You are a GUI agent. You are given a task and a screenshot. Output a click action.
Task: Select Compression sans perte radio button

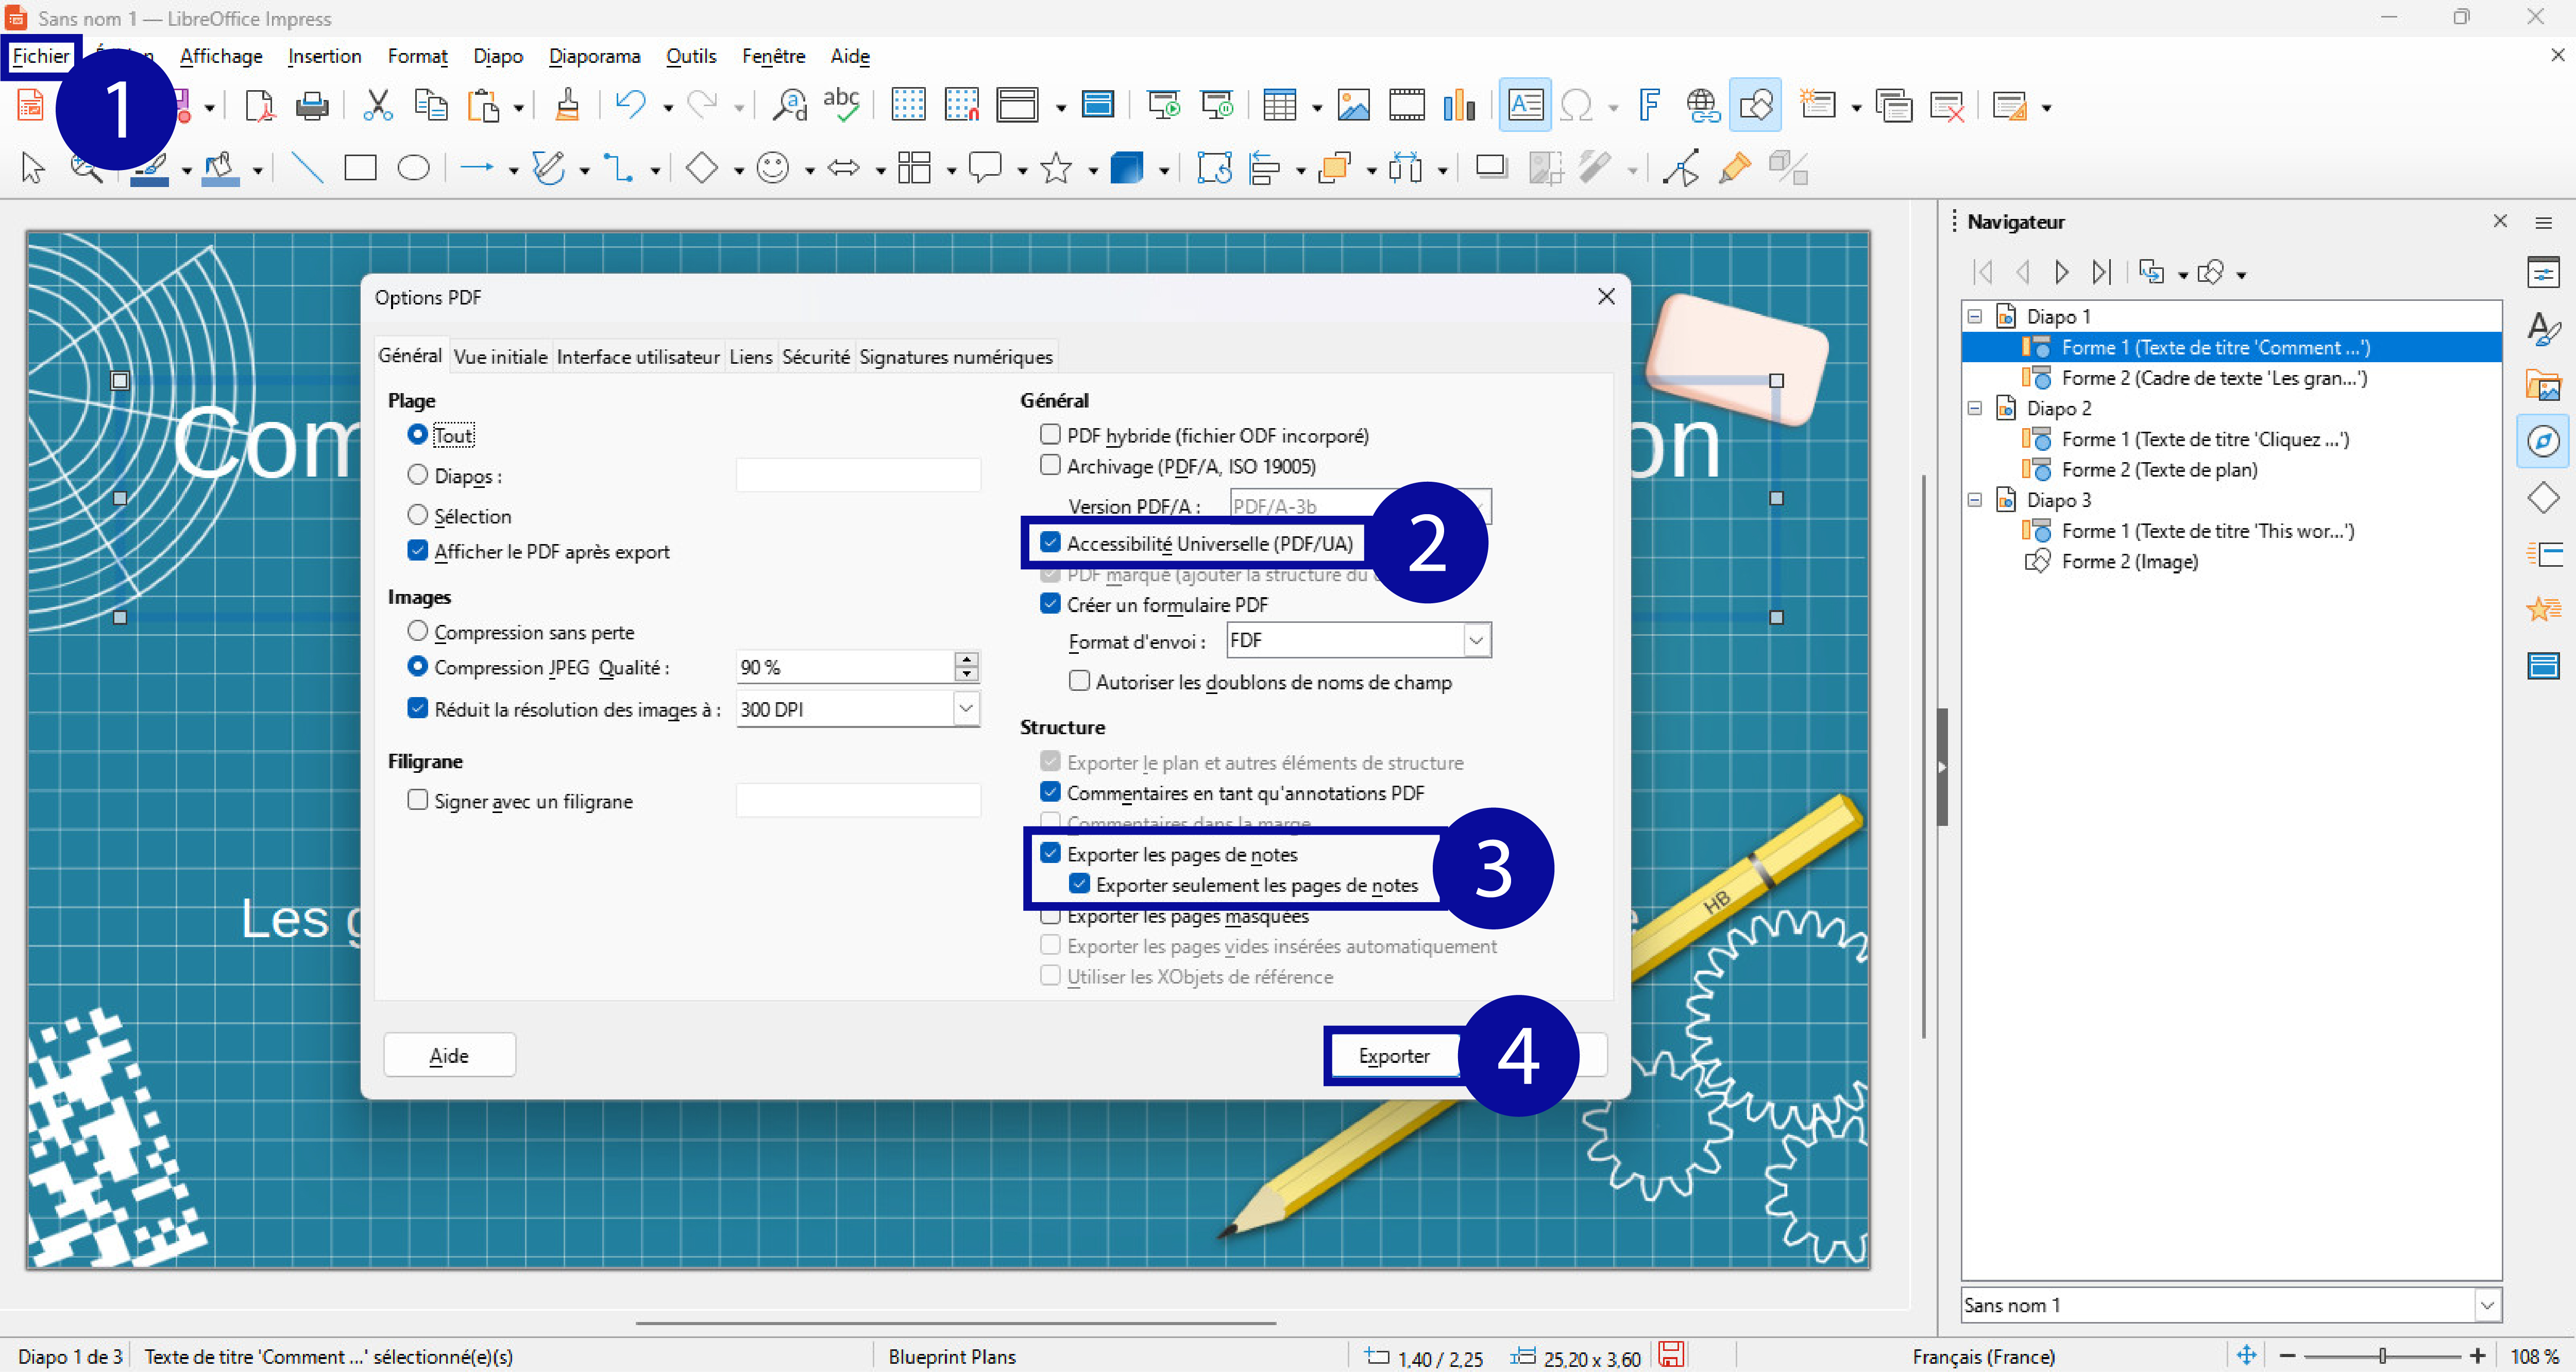(418, 632)
